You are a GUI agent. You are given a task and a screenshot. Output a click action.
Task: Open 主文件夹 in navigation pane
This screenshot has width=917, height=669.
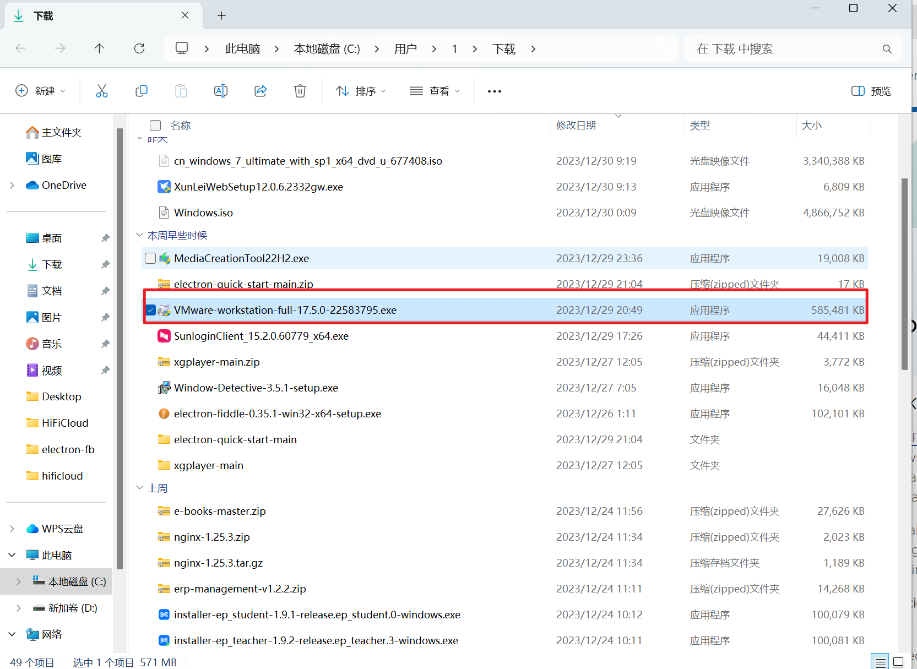coord(54,132)
